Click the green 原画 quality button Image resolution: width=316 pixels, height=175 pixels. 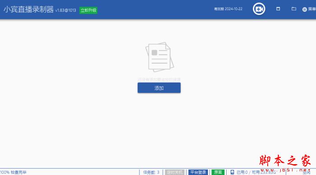218,172
